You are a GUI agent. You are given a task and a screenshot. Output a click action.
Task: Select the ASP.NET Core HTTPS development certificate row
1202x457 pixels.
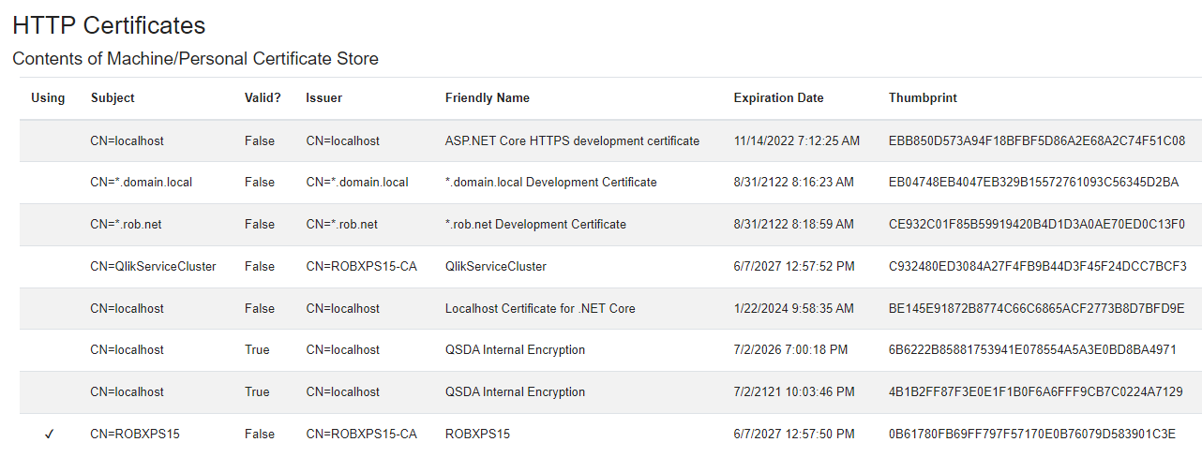[572, 141]
